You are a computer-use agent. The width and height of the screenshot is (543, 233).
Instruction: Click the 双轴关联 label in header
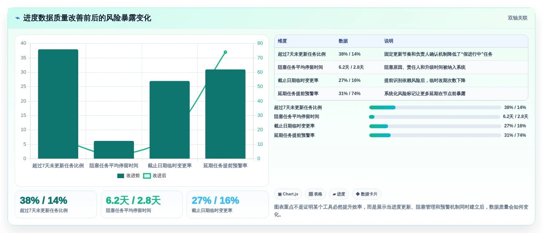[x=518, y=18]
